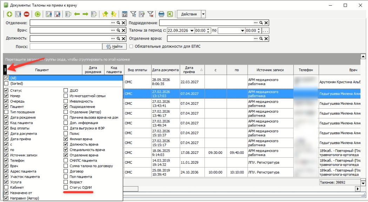Click the calendar date icon in toolbar
Viewport: 368px width, 202px height.
pos(125,14)
